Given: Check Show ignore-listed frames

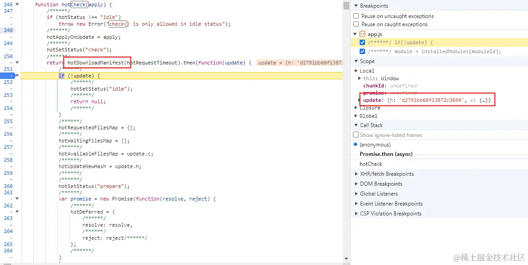Looking at the screenshot, I should pyautogui.click(x=356, y=135).
